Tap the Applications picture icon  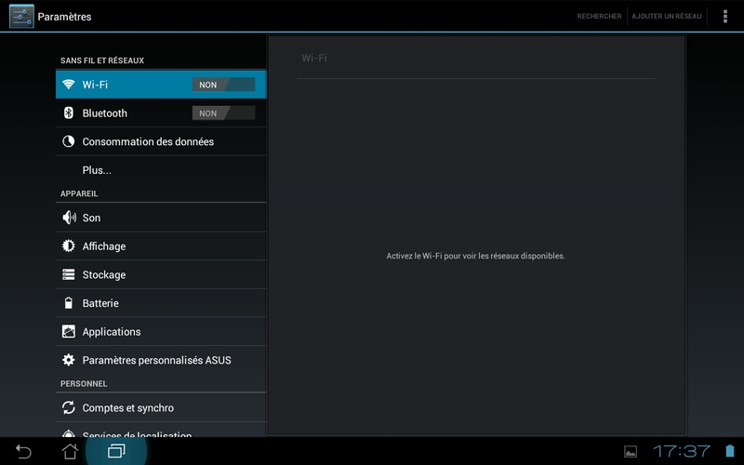click(68, 331)
